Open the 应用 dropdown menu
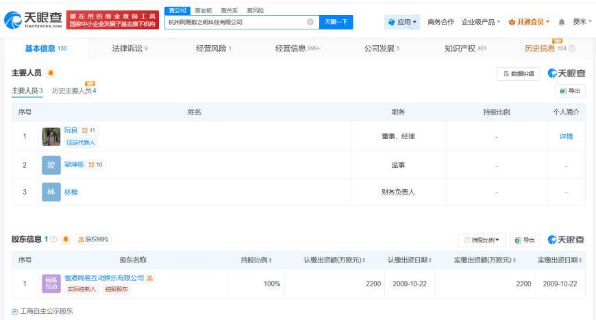This screenshot has height=320, width=596. click(x=403, y=22)
